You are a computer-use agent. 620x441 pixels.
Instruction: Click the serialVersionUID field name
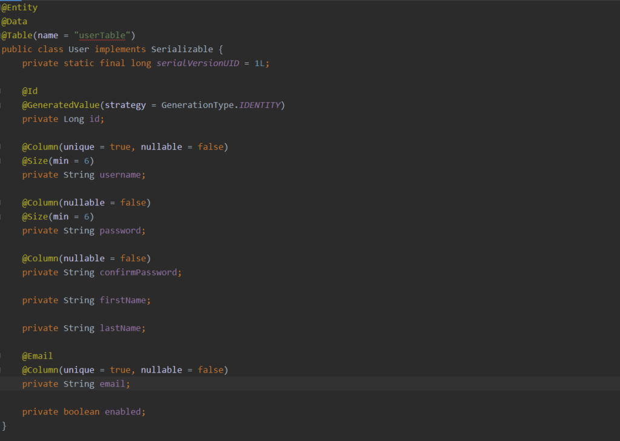pyautogui.click(x=198, y=63)
